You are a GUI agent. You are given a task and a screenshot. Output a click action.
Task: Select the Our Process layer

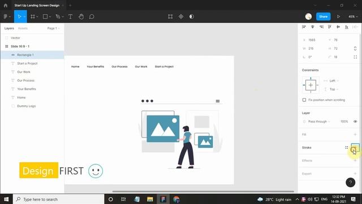(x=32, y=80)
